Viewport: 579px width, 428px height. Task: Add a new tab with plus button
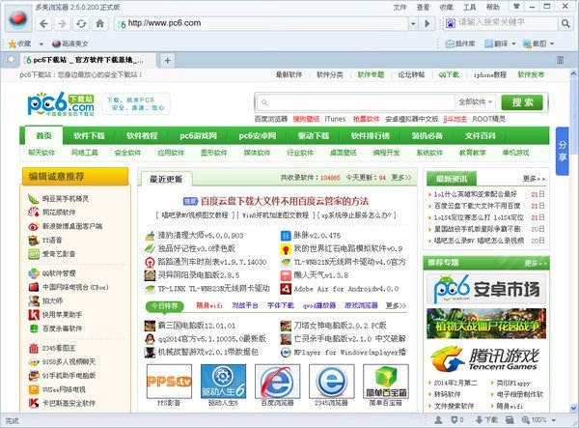(167, 60)
